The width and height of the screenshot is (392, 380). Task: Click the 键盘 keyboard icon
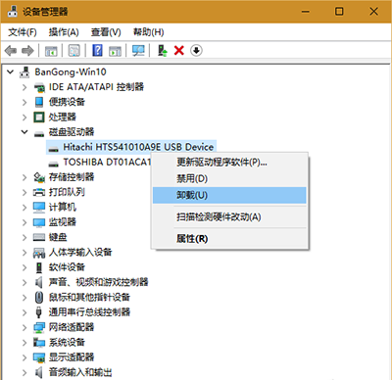[39, 237]
